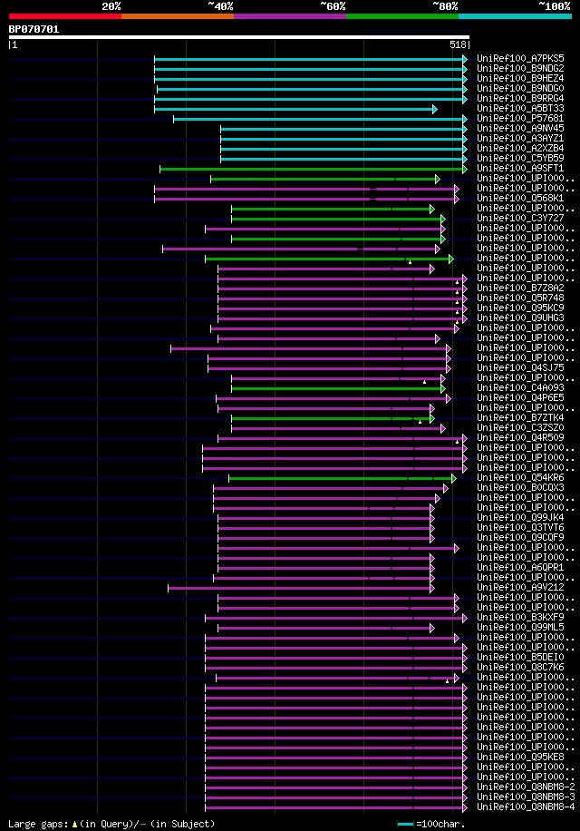580x831 pixels.
Task: Open the UniRef100_B9NDG0 hit label
Action: click(520, 89)
